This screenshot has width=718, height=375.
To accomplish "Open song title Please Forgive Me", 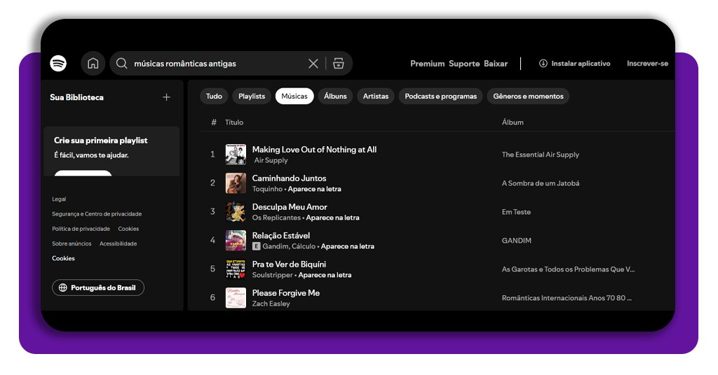I will pos(286,293).
